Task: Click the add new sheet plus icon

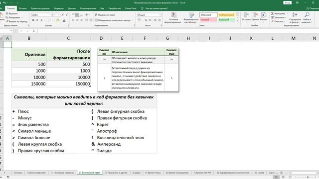Action: [281, 173]
